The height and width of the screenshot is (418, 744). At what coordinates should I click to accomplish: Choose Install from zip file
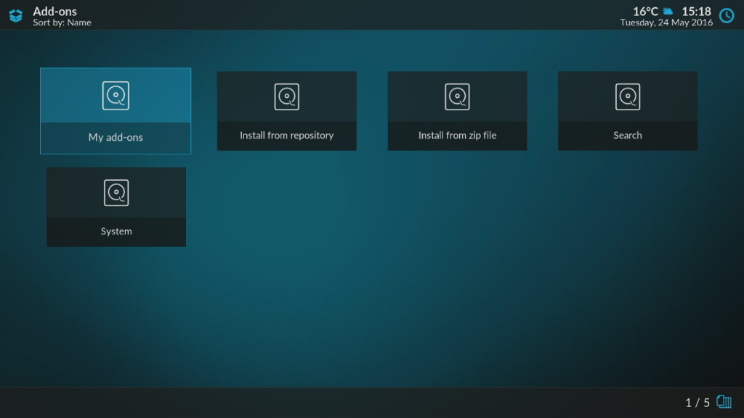tap(458, 111)
